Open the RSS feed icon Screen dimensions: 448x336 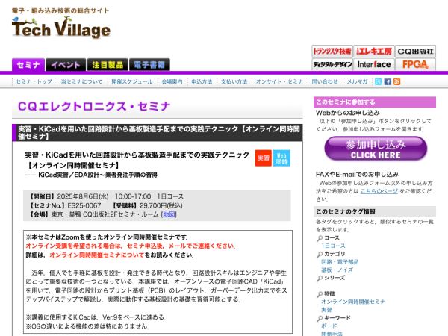tap(396, 81)
